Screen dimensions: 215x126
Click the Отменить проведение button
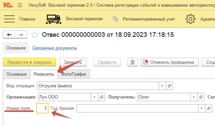pyautogui.click(x=169, y=62)
